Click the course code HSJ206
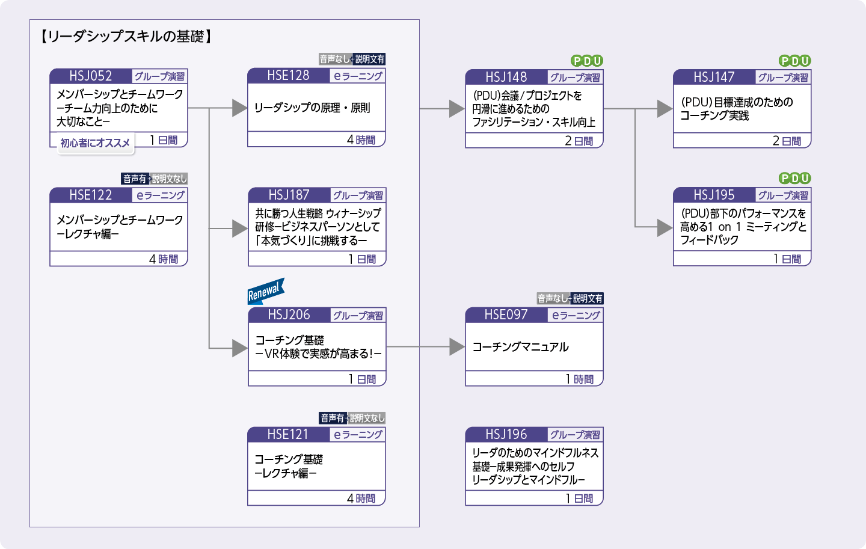 click(289, 314)
